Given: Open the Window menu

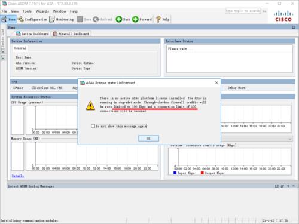Looking at the screenshot, I should point(59,11).
